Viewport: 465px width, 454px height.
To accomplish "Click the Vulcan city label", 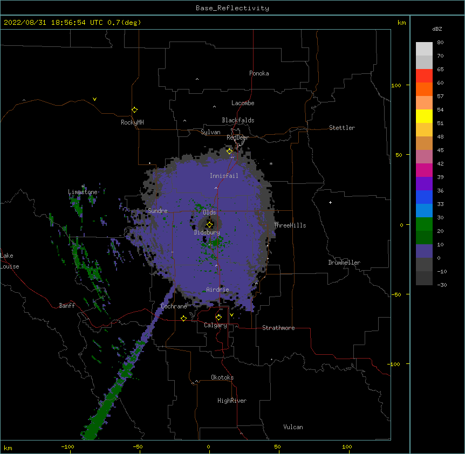I will click(x=293, y=427).
